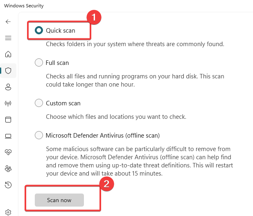Open Settings gear icon in sidebar

(x=8, y=212)
